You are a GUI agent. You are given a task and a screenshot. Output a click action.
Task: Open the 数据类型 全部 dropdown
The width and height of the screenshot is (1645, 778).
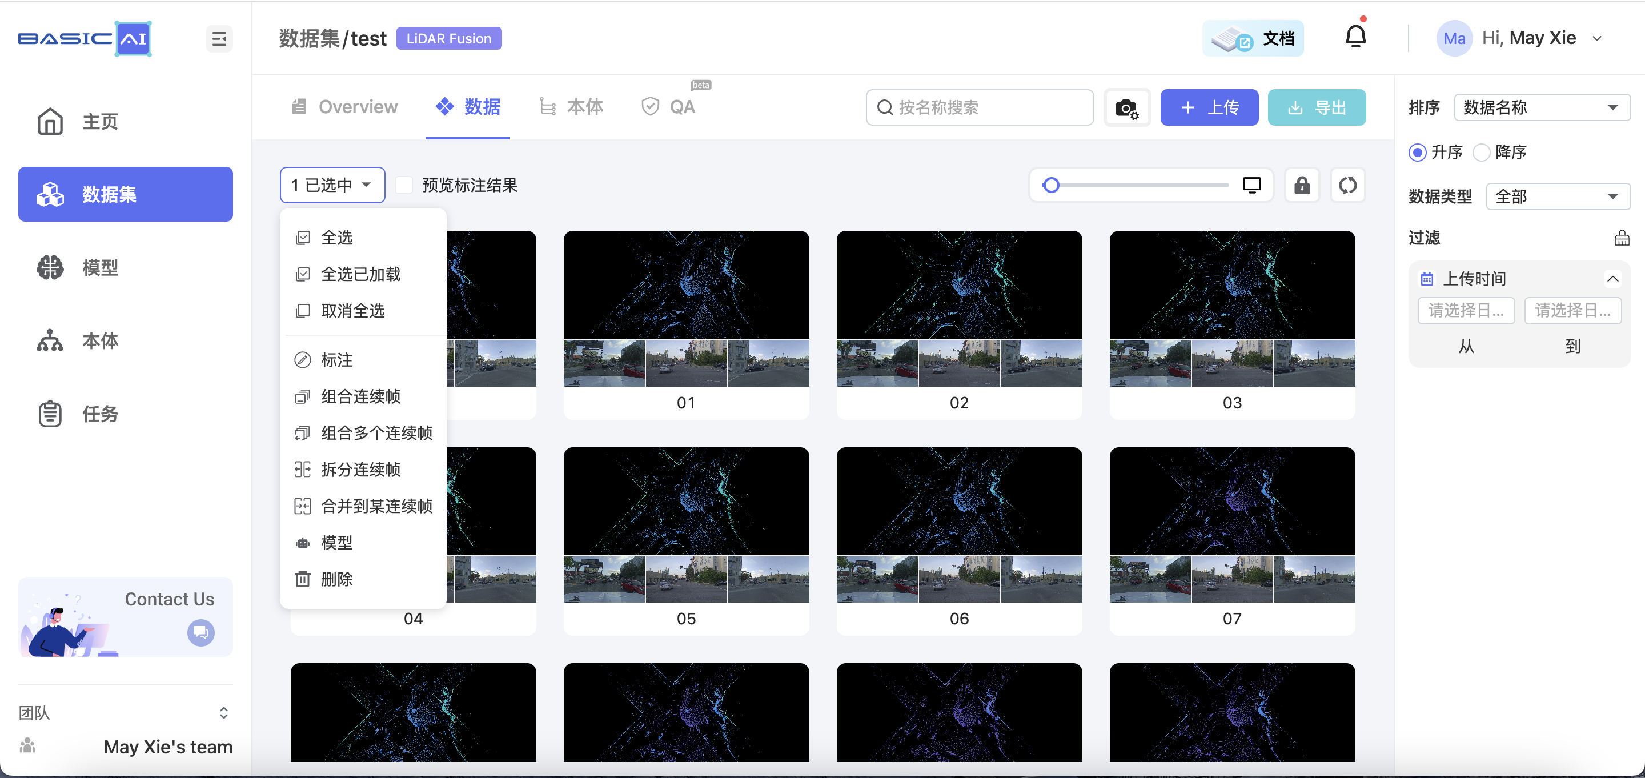pyautogui.click(x=1558, y=196)
